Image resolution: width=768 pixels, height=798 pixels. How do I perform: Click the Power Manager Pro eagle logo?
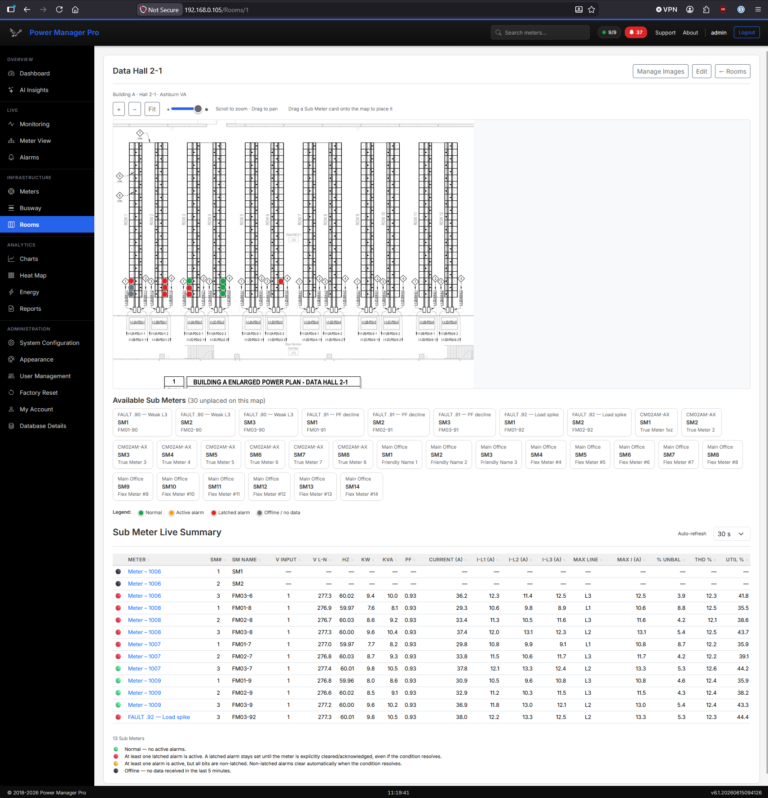tap(16, 32)
